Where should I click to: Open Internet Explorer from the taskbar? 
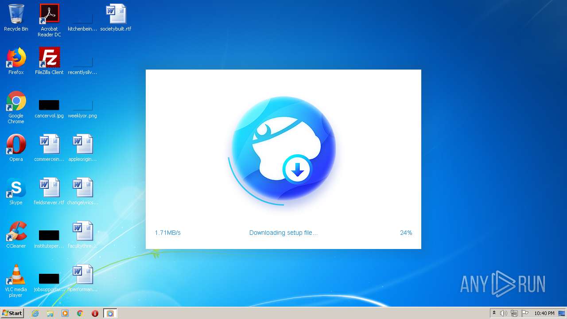coord(35,313)
